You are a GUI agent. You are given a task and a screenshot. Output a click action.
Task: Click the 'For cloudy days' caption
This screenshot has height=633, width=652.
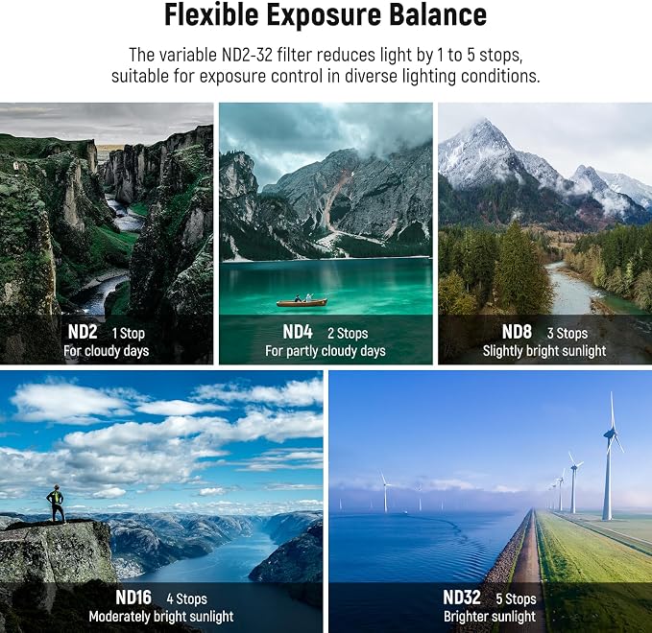point(107,351)
